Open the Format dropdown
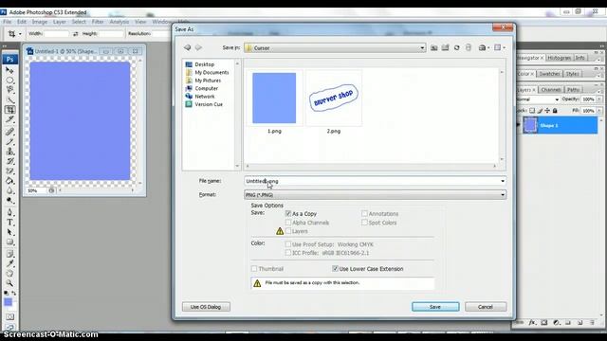Image resolution: width=607 pixels, height=341 pixels. pos(503,195)
